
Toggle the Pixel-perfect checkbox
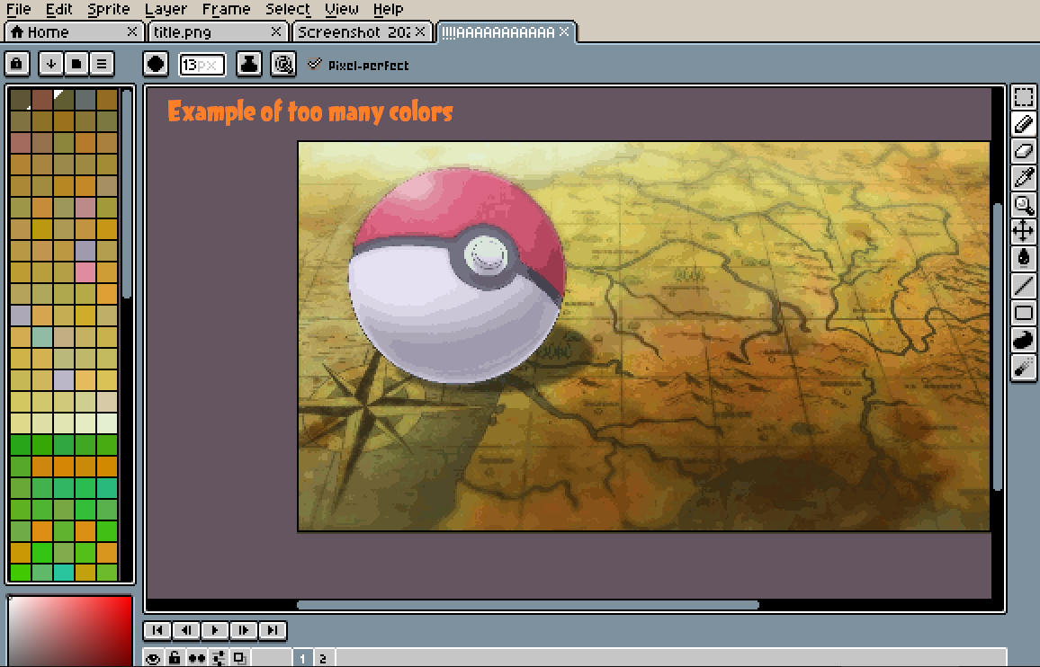click(x=314, y=65)
